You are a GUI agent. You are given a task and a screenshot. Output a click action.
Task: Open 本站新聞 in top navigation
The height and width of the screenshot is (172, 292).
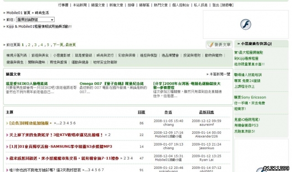(80, 5)
